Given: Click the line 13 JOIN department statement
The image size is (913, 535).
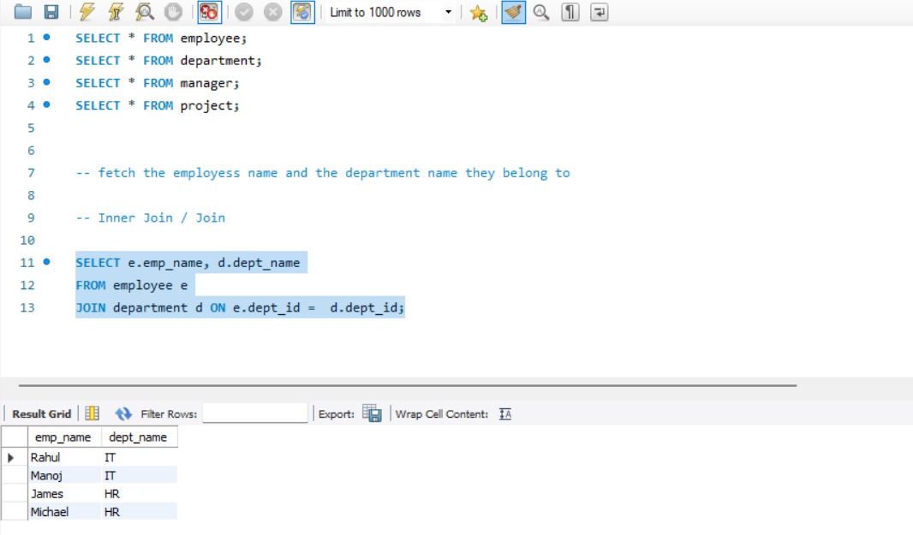Looking at the screenshot, I should 240,307.
